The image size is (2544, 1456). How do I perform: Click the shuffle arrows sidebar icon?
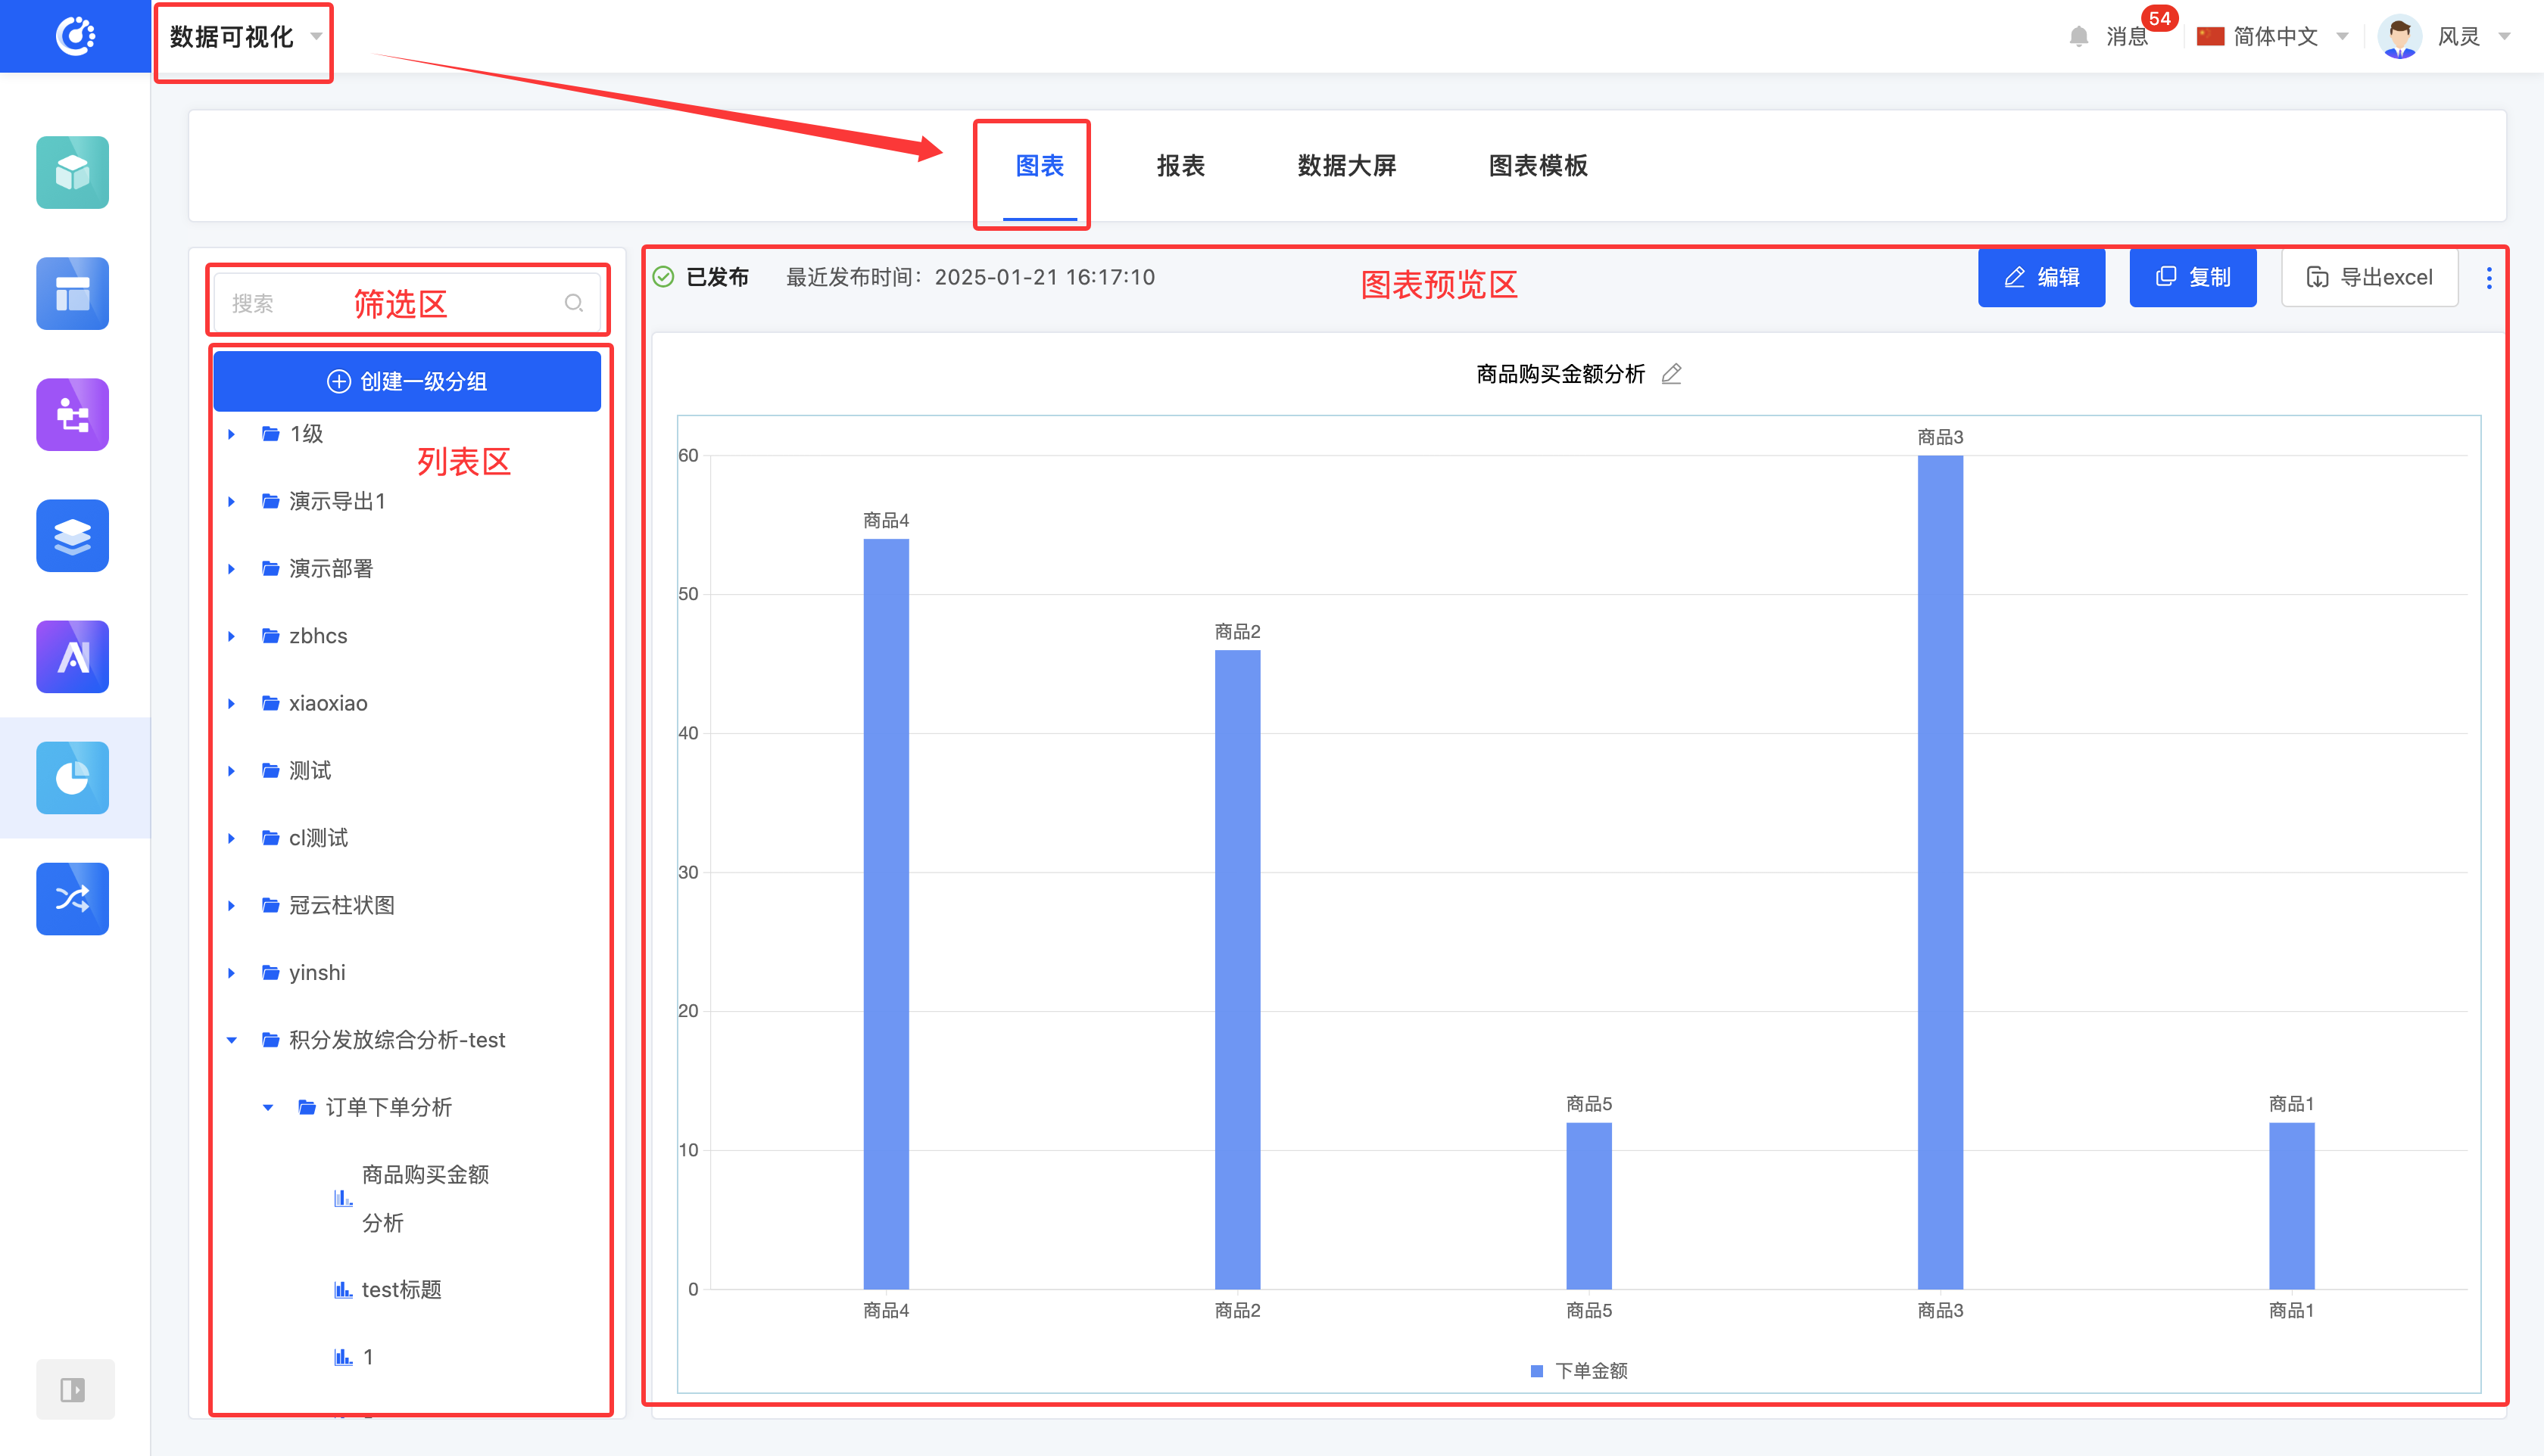click(72, 898)
